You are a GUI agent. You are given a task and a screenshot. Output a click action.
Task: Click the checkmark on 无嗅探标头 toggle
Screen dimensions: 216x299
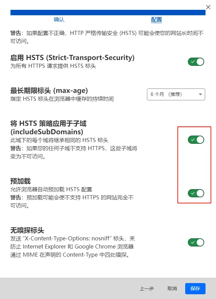(x=193, y=243)
